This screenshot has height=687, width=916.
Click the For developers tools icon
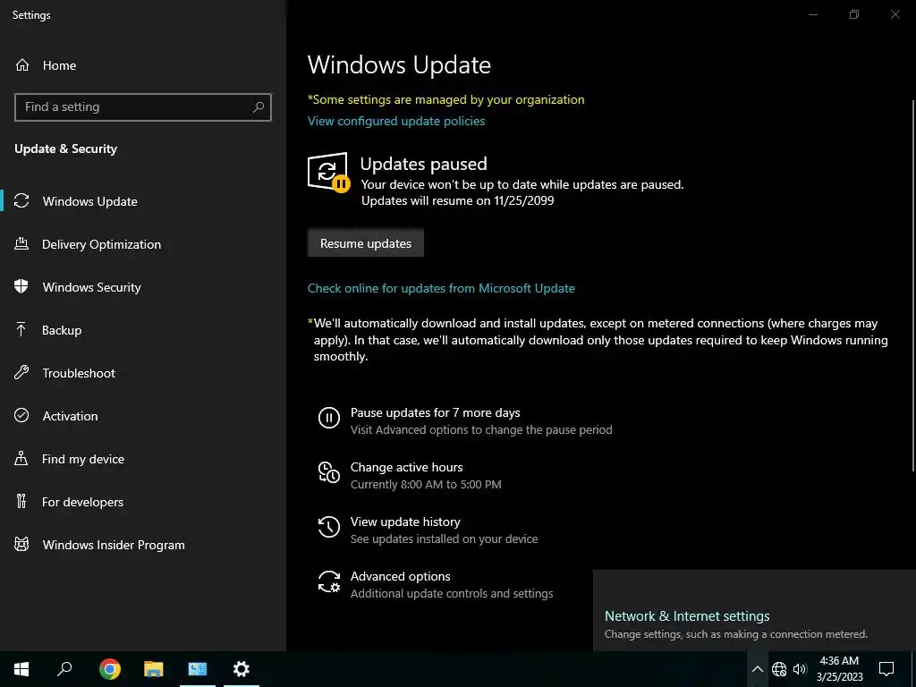pyautogui.click(x=21, y=501)
